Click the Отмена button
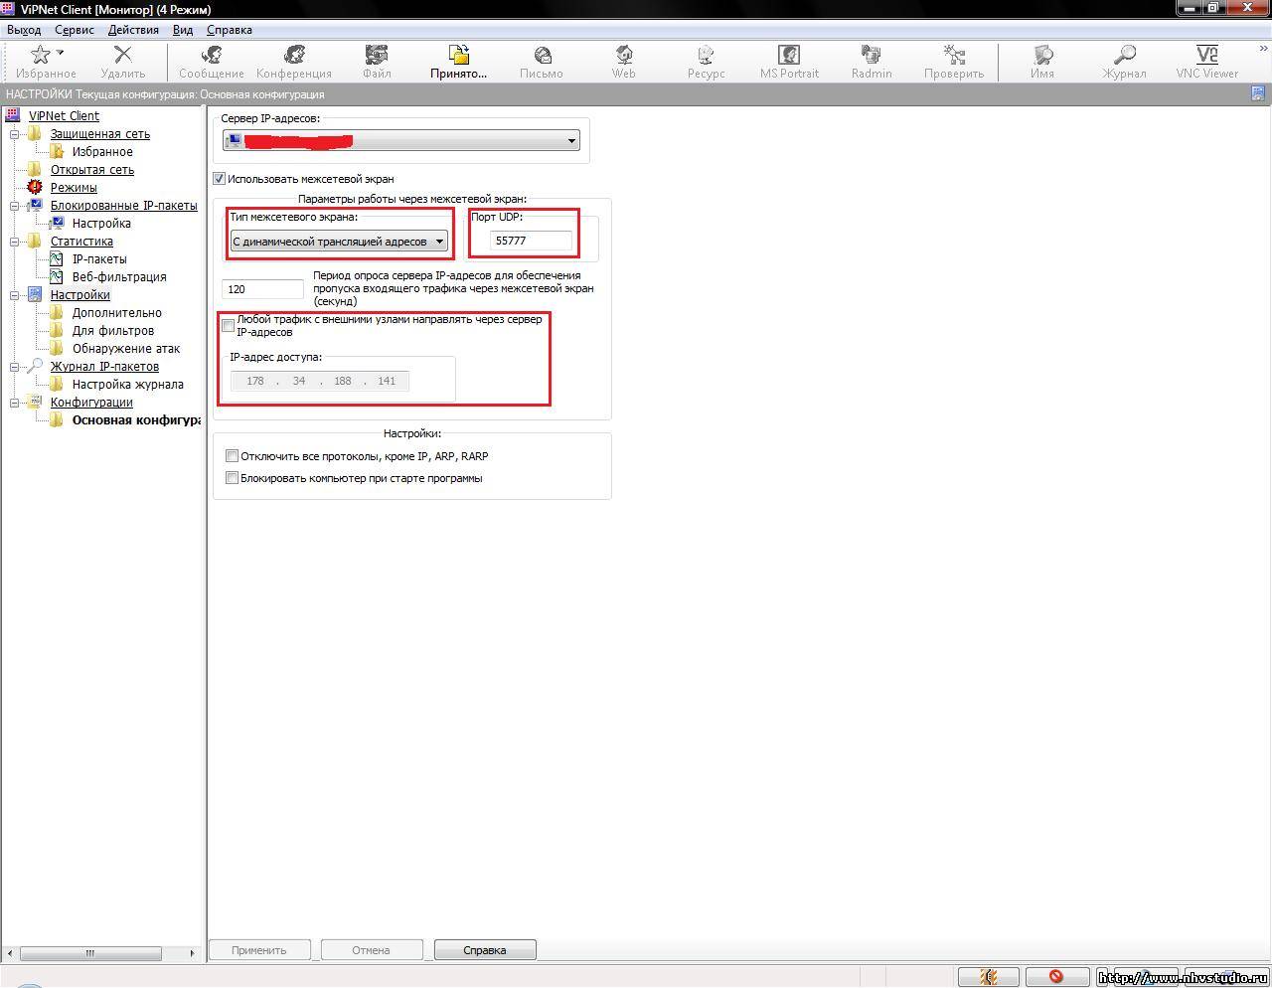The height and width of the screenshot is (988, 1272). coord(372,950)
